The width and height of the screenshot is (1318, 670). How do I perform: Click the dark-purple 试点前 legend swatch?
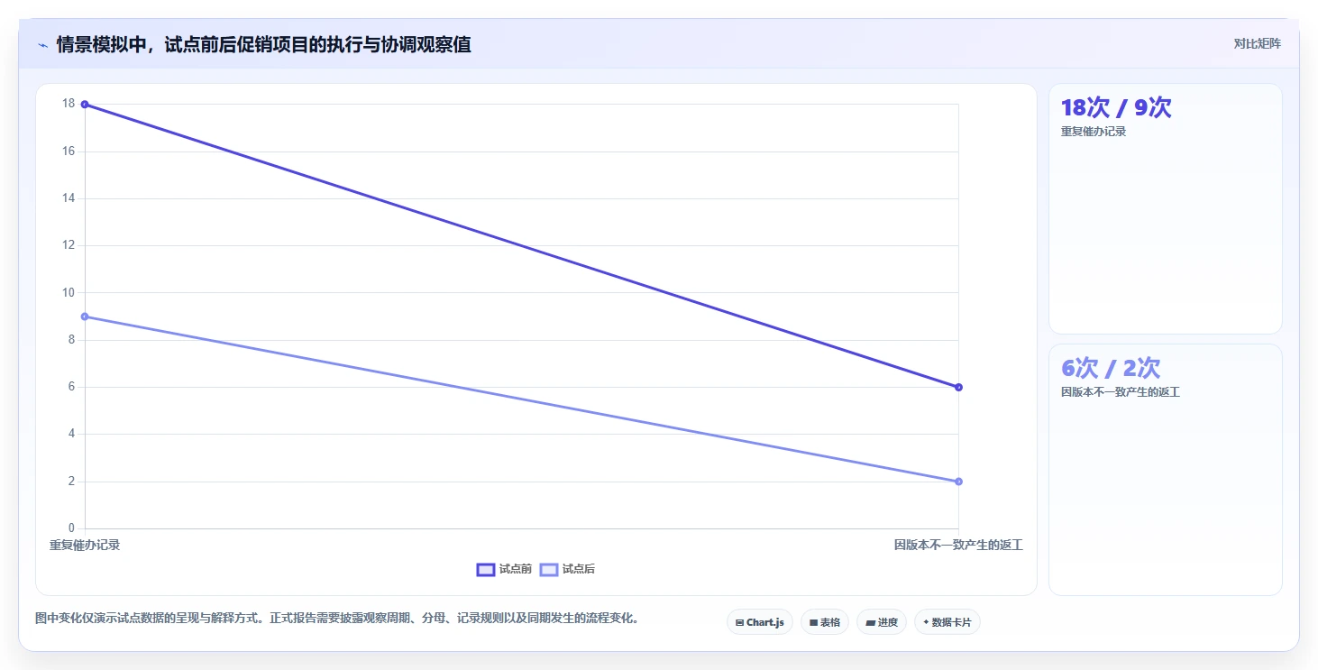coord(486,569)
